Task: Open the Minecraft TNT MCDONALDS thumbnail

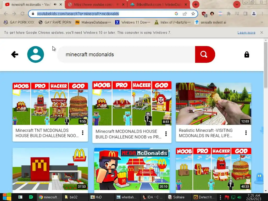Action: click(50, 104)
